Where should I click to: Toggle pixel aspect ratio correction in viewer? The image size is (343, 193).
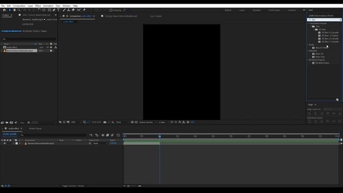[x=171, y=122]
